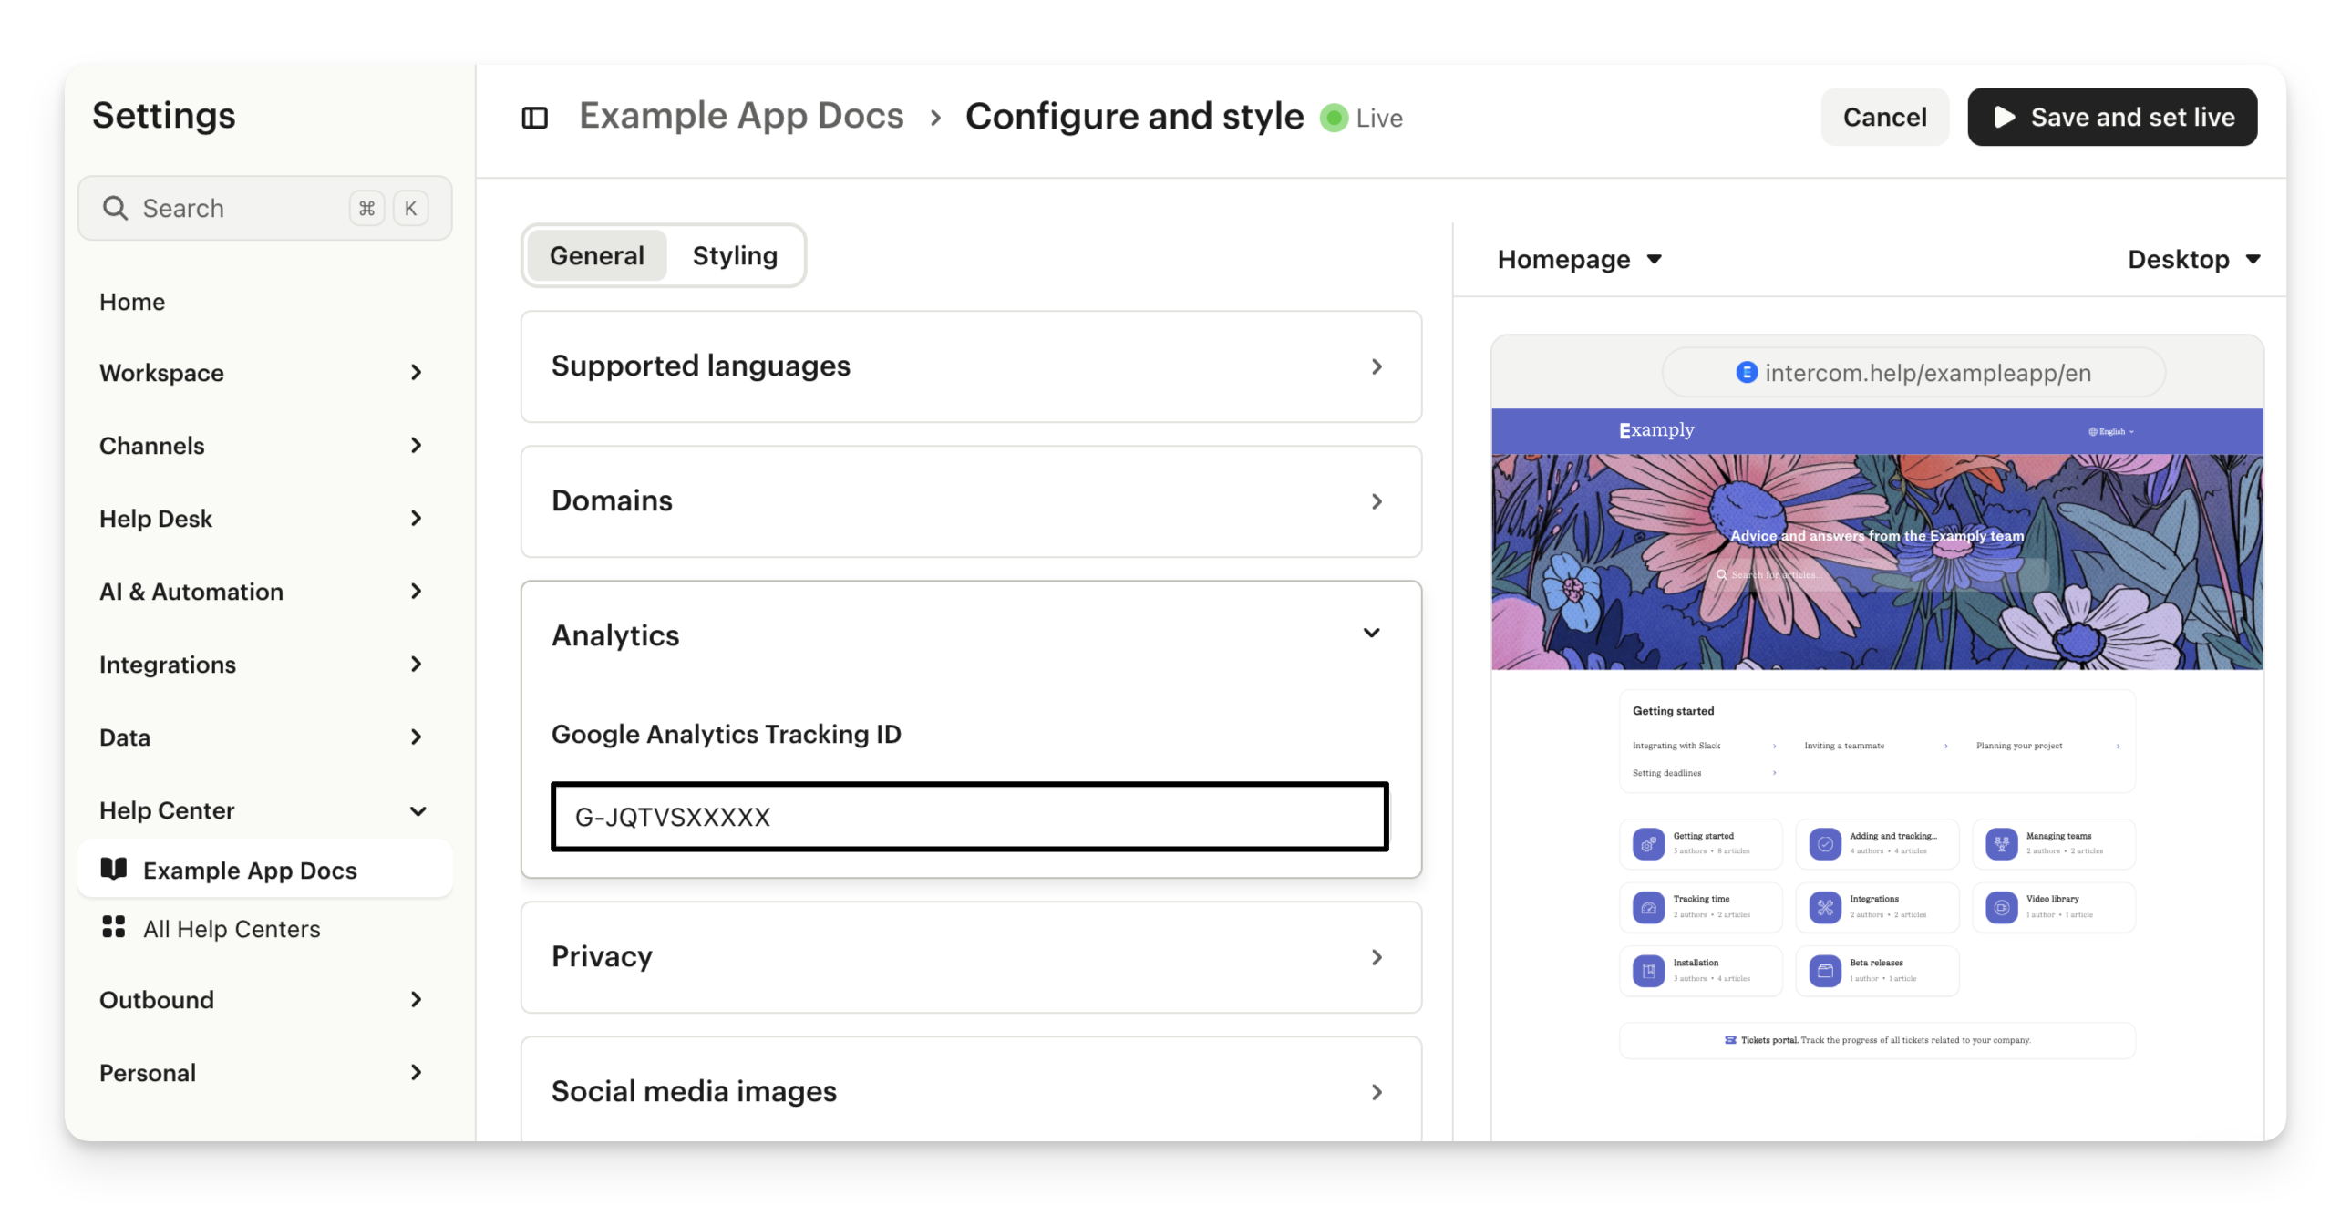This screenshot has width=2351, height=1206.
Task: Click the book icon beside Example App Docs
Action: point(114,869)
